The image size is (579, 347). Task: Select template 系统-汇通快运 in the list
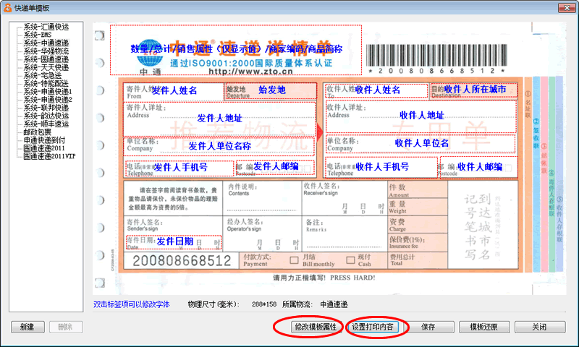click(46, 27)
